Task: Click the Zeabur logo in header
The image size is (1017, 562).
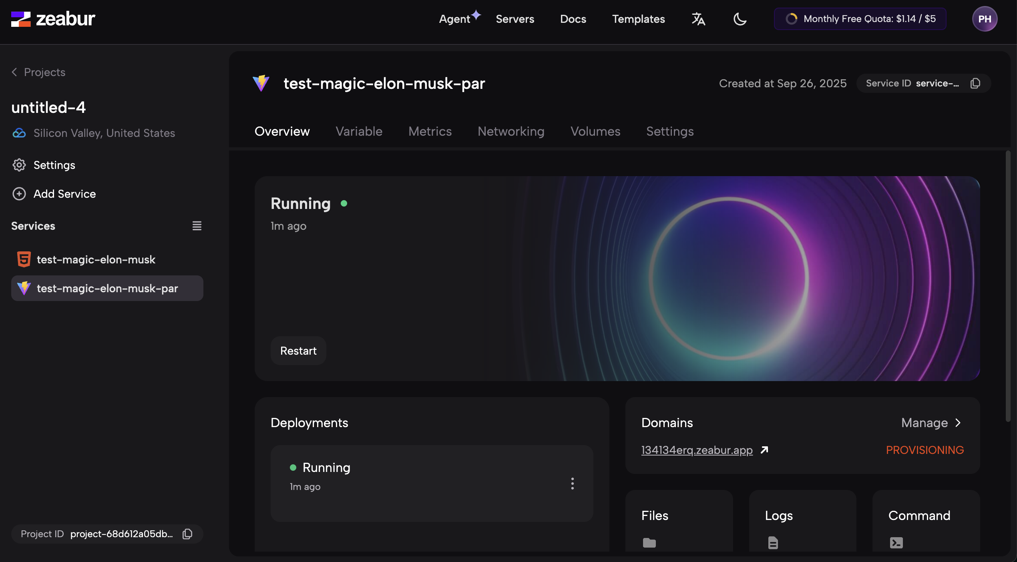Action: [53, 19]
